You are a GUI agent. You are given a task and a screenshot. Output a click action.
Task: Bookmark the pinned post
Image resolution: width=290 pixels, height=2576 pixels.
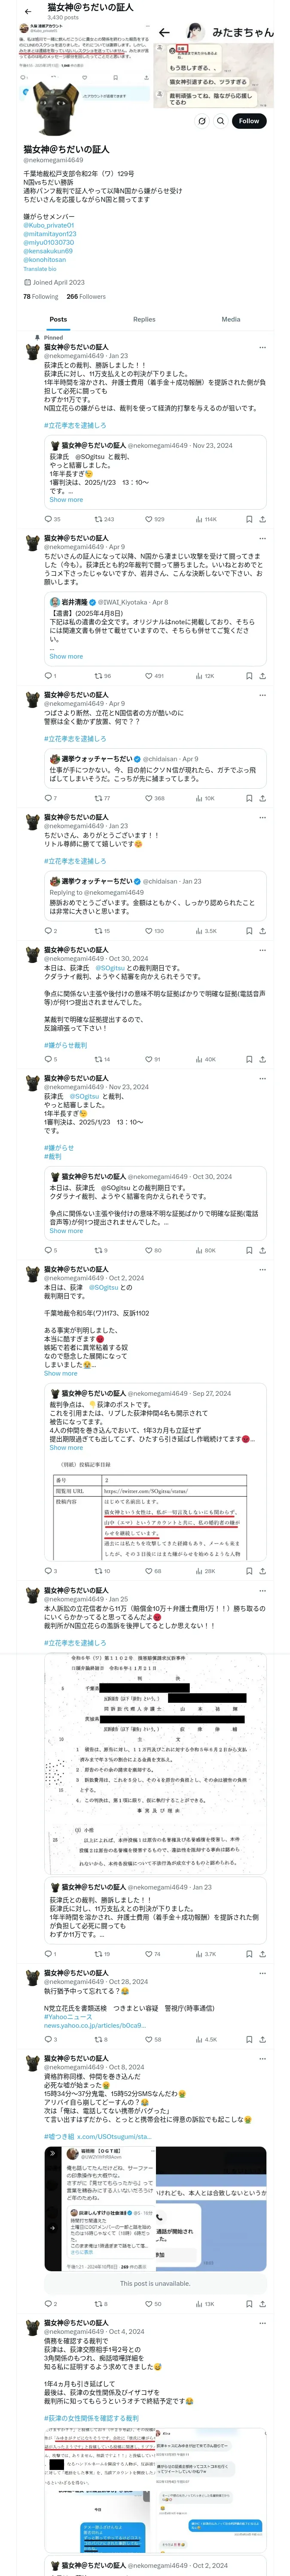pyautogui.click(x=249, y=519)
